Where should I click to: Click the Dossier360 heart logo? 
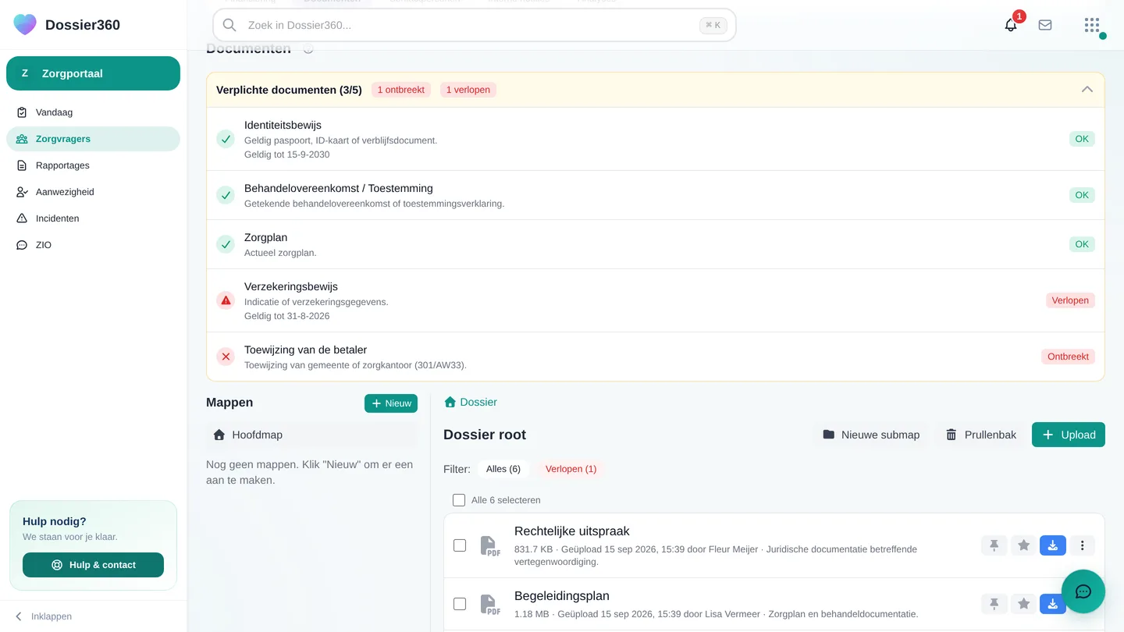(25, 25)
